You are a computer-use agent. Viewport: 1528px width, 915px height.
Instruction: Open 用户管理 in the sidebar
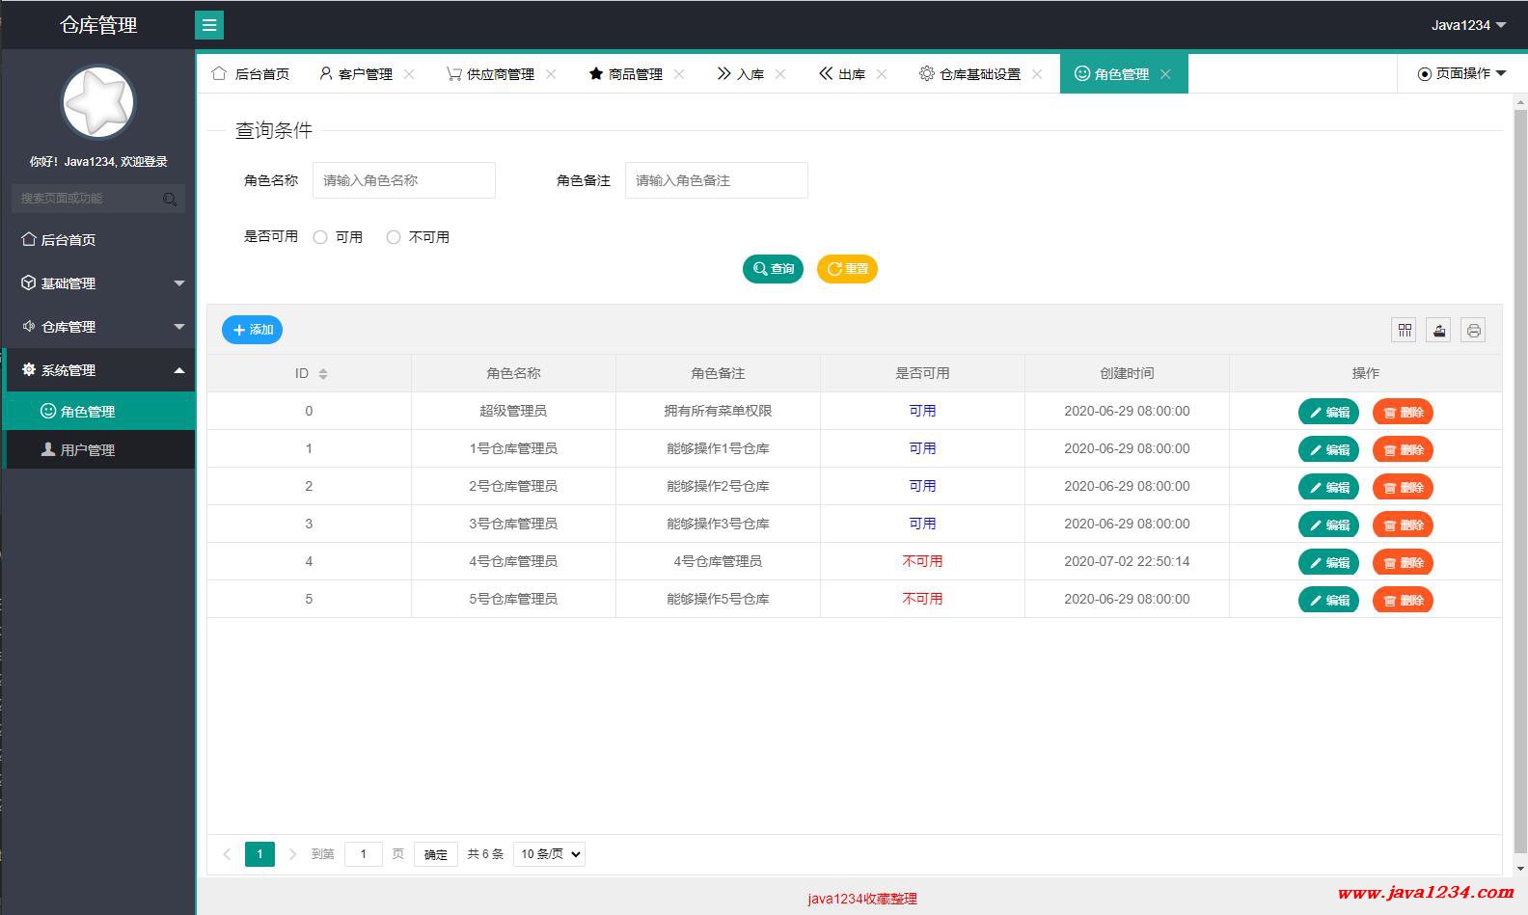pyautogui.click(x=99, y=450)
